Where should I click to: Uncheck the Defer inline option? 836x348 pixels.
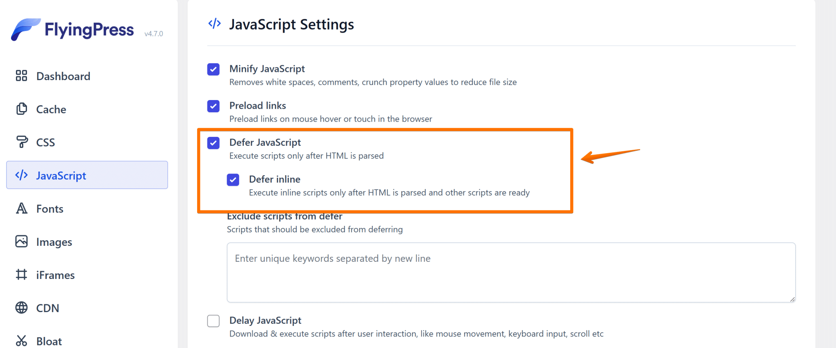pos(233,180)
